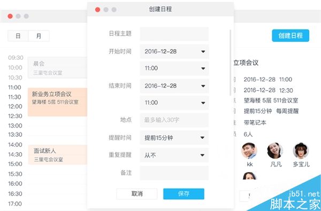Click the 取消 cancel button
This screenshot has height=211, width=321.
(137, 193)
